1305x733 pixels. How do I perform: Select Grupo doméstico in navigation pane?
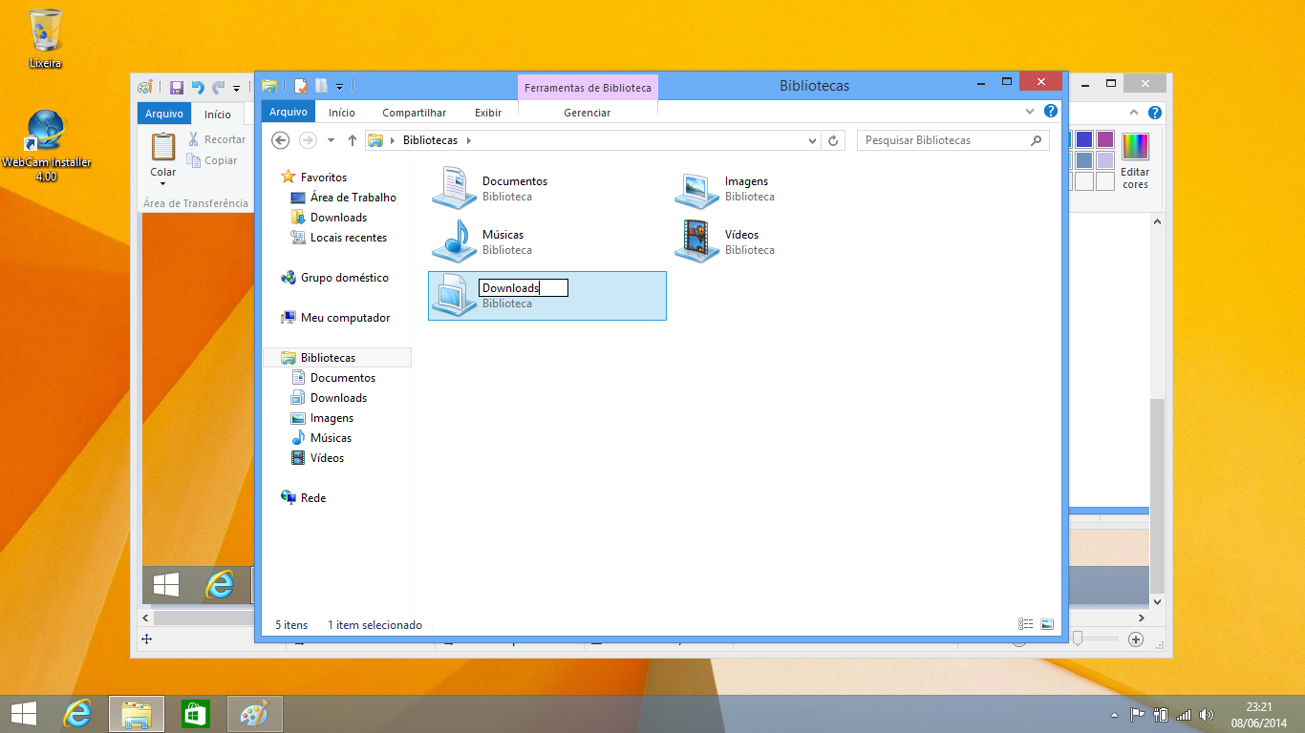tap(344, 278)
